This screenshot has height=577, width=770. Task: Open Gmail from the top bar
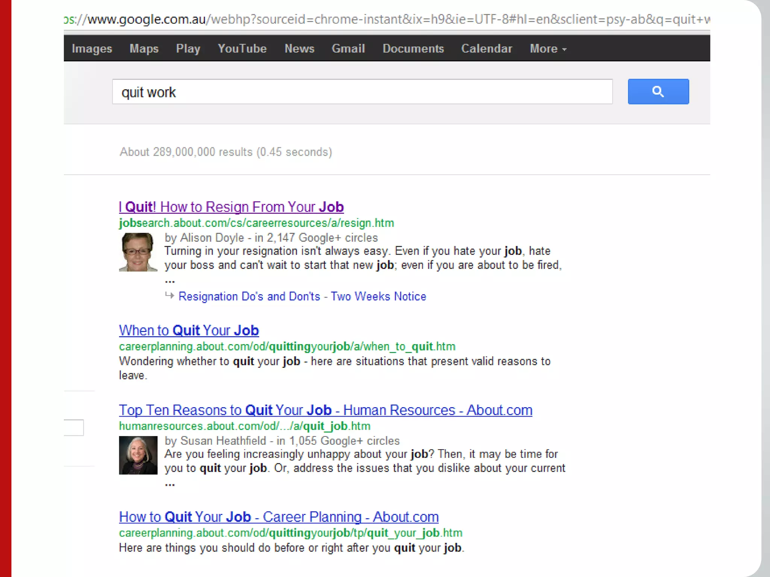point(348,49)
